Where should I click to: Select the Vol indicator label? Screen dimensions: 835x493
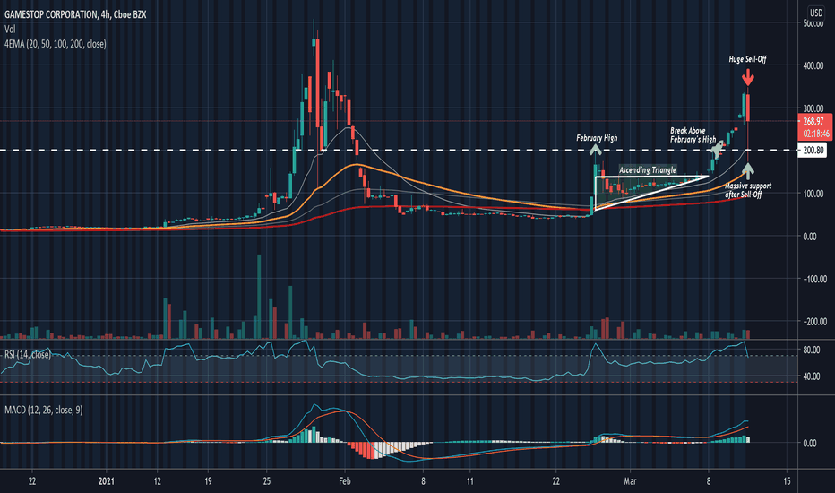click(x=10, y=30)
